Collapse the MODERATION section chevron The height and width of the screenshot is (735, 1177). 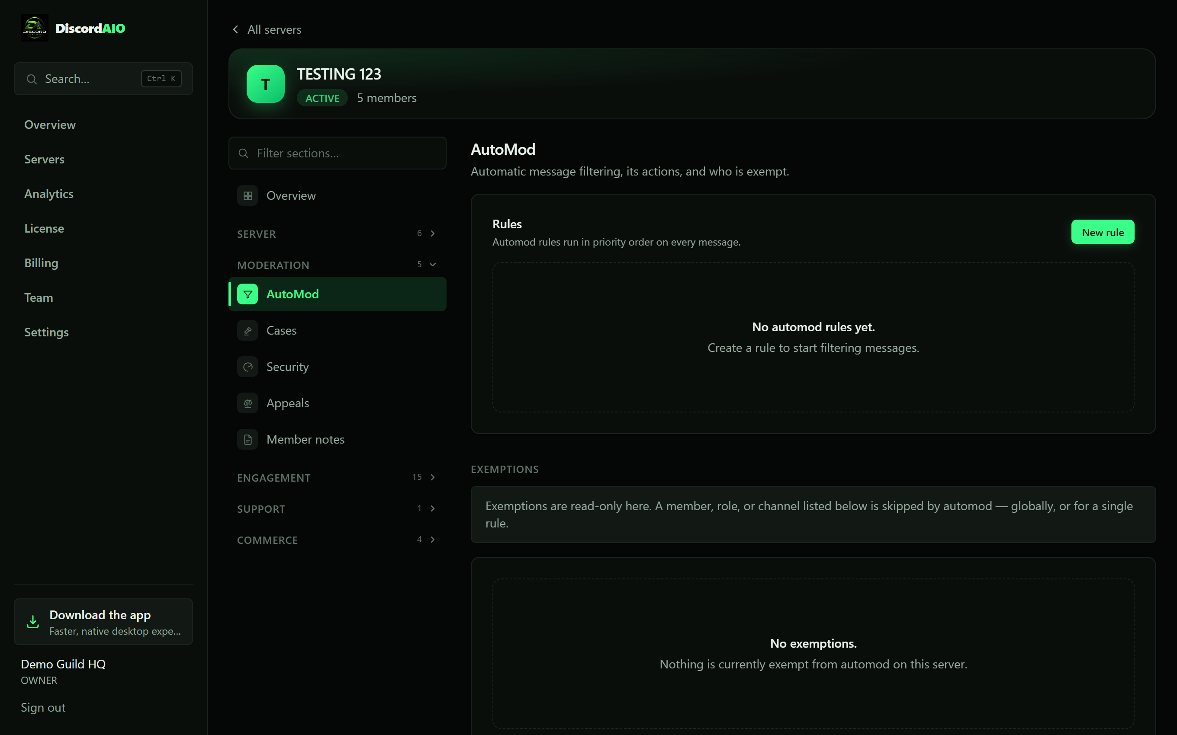point(432,265)
